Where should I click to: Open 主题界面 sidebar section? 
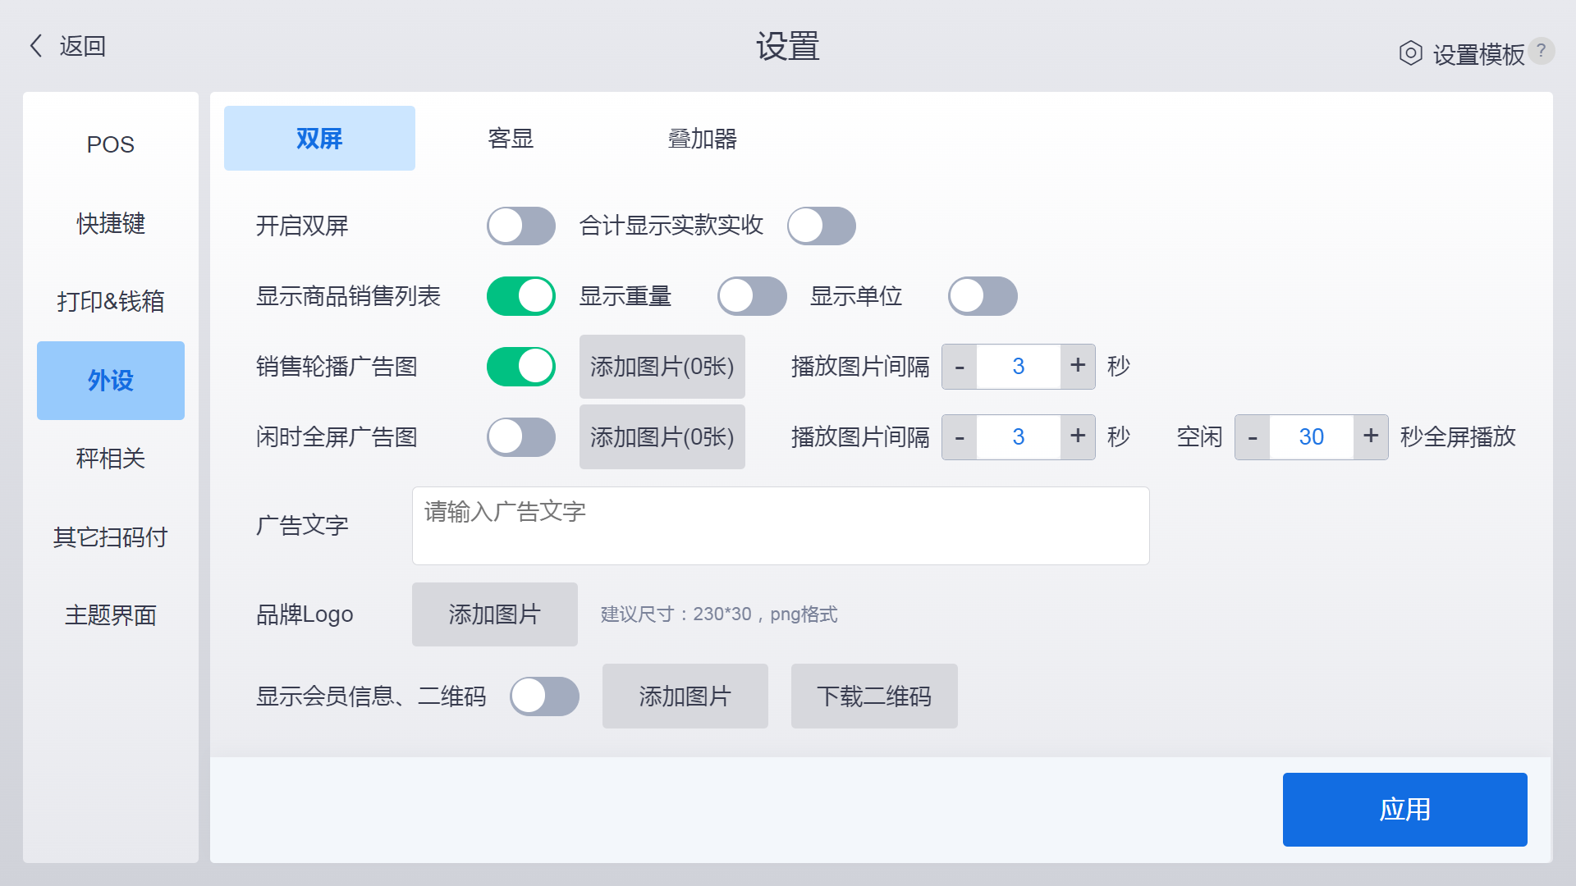coord(111,615)
